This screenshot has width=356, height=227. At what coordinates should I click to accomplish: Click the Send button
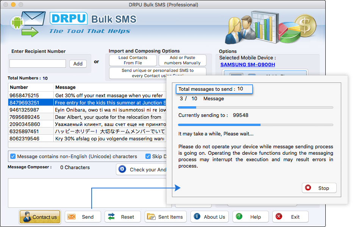83,217
